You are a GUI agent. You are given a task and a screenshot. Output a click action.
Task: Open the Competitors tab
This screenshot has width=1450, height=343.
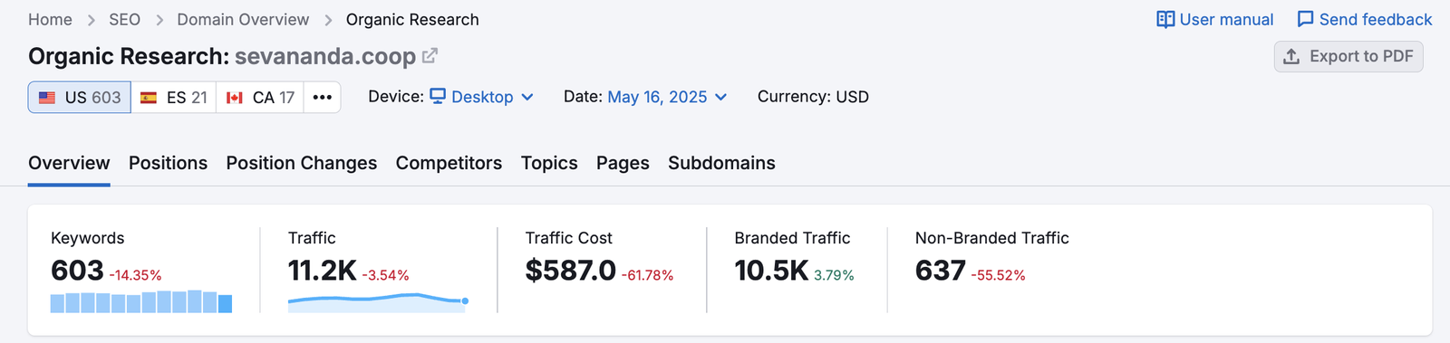pyautogui.click(x=449, y=163)
